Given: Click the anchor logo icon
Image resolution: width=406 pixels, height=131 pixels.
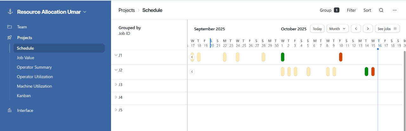Looking at the screenshot, I should tap(10, 12).
